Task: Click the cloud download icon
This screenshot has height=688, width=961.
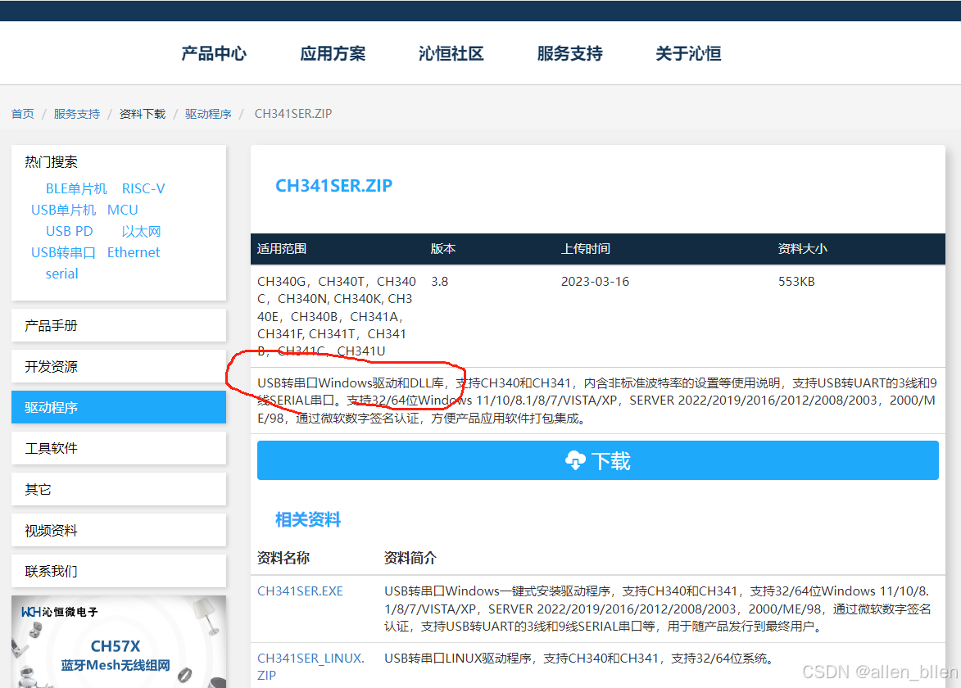Action: (x=575, y=460)
